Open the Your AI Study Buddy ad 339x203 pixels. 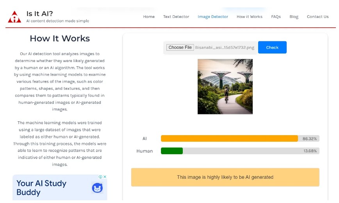(41, 188)
